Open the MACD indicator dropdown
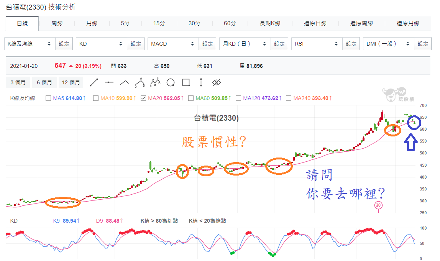Screen dimensions: 440x261 [x=173, y=44]
